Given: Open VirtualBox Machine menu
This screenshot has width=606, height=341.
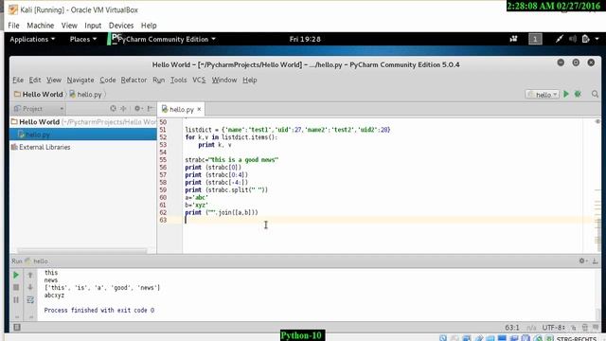Looking at the screenshot, I should click(40, 26).
